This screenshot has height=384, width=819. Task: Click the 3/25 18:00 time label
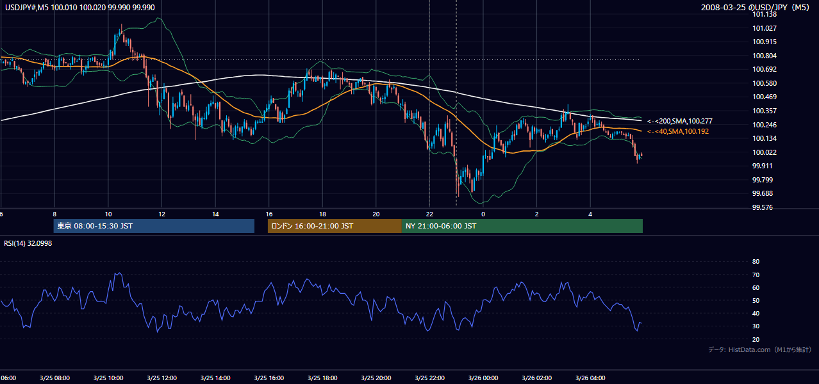tap(322, 378)
